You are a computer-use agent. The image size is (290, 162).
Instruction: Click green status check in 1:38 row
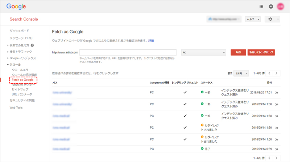click(x=202, y=116)
